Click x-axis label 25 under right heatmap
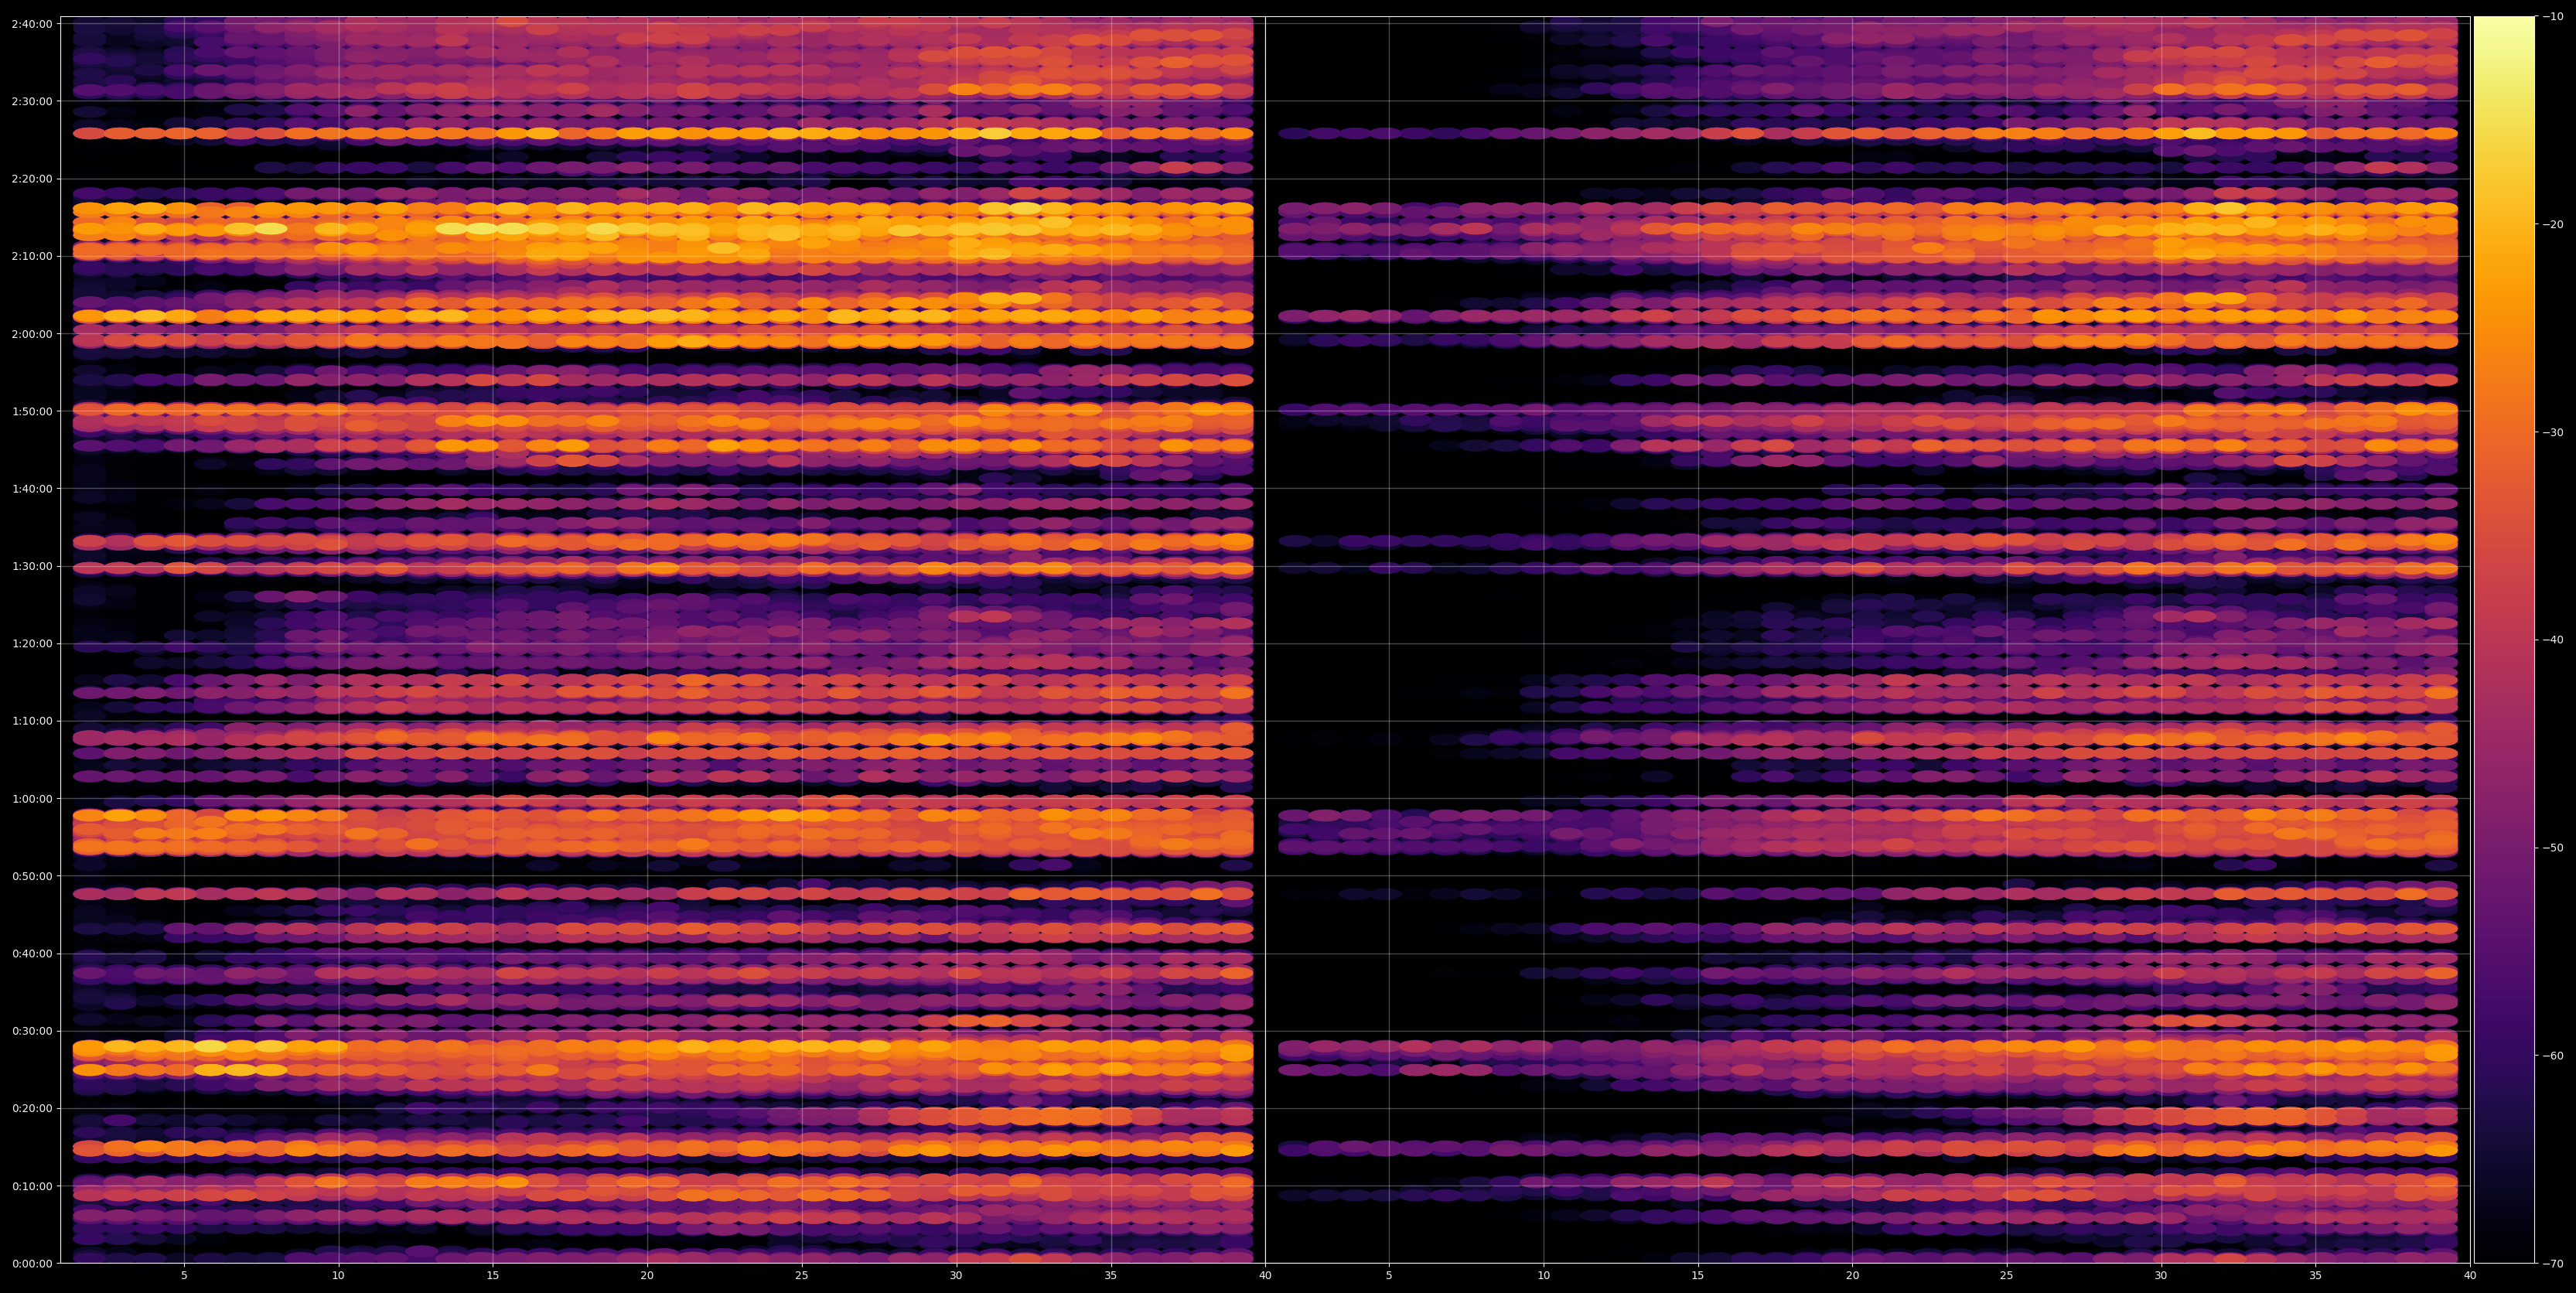The image size is (2576, 1293). click(x=2007, y=1276)
